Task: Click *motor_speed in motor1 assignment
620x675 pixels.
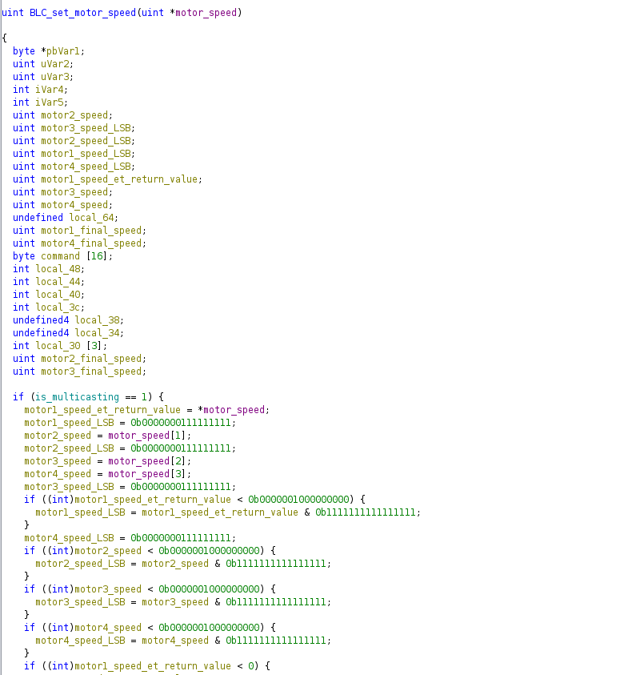Action: [231, 410]
